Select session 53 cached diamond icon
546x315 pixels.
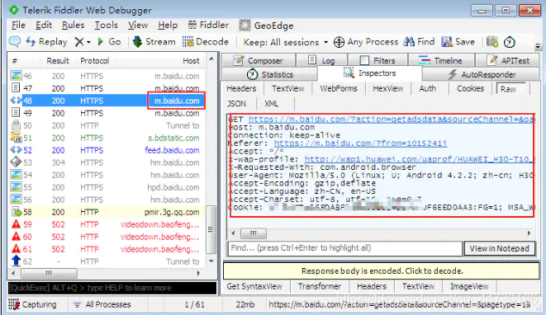(16, 162)
